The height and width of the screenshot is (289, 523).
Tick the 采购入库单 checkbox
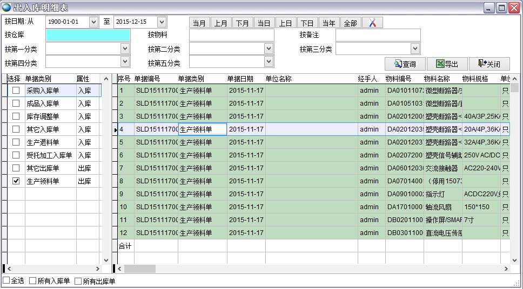click(16, 90)
